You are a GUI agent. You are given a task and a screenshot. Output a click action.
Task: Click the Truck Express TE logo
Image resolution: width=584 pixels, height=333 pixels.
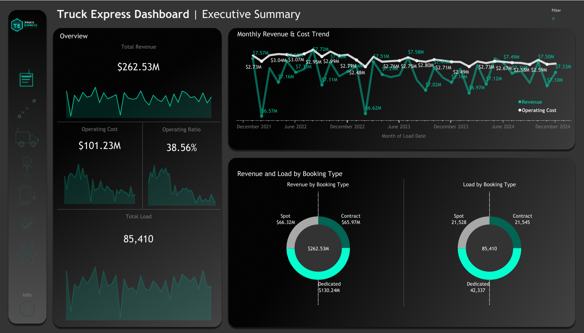24,25
